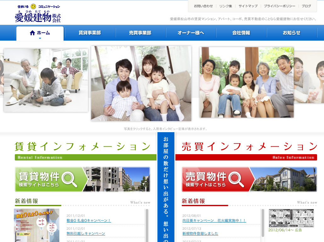Go to 会社情報 navigation tab
324x242 pixels.
(x=241, y=33)
